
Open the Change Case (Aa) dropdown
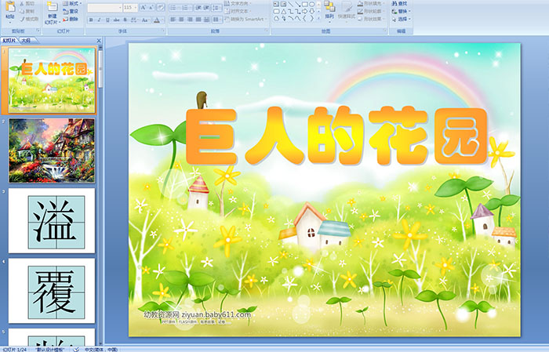[145, 20]
